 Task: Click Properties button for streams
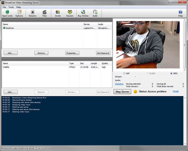coord(72,53)
